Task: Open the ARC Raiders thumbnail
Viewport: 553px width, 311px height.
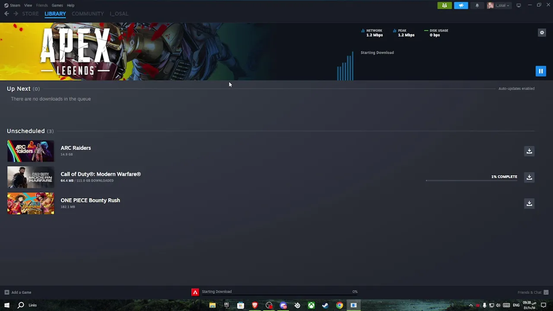Action: (x=31, y=151)
